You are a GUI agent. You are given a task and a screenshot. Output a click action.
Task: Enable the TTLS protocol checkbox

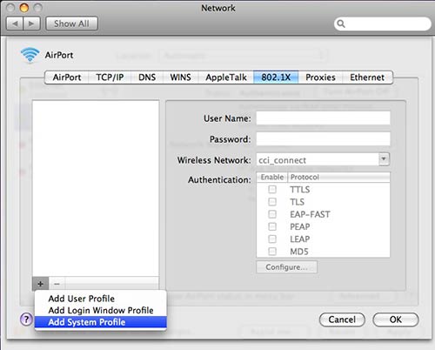point(272,189)
